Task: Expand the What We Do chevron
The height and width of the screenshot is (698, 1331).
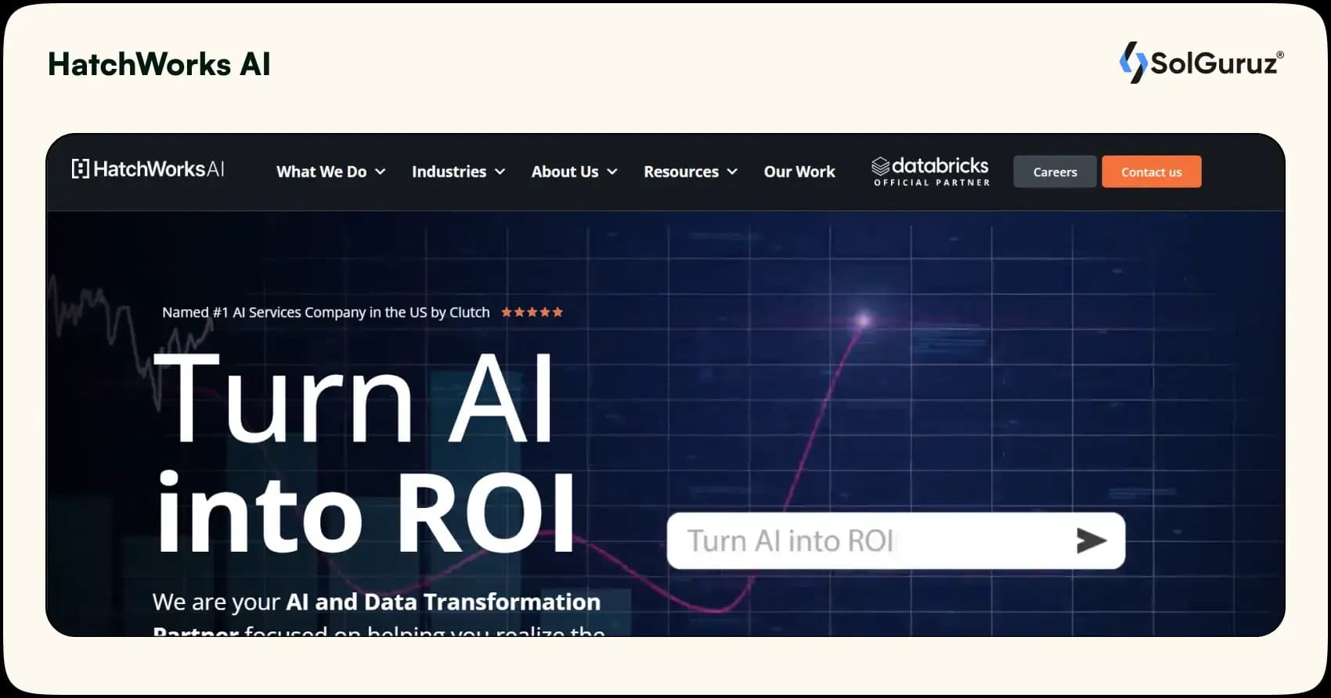Action: [x=380, y=171]
